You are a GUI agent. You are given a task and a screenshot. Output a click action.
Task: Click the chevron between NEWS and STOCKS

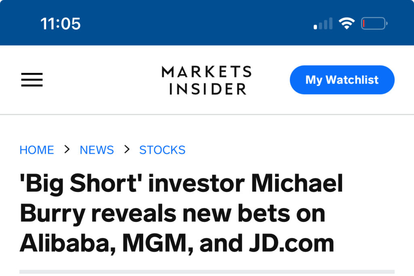(x=127, y=150)
